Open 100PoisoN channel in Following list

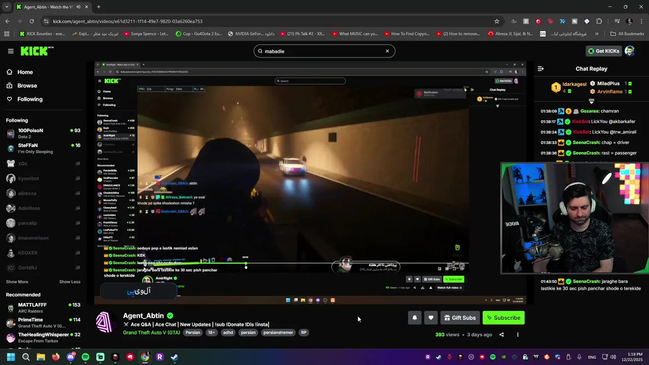(x=43, y=133)
